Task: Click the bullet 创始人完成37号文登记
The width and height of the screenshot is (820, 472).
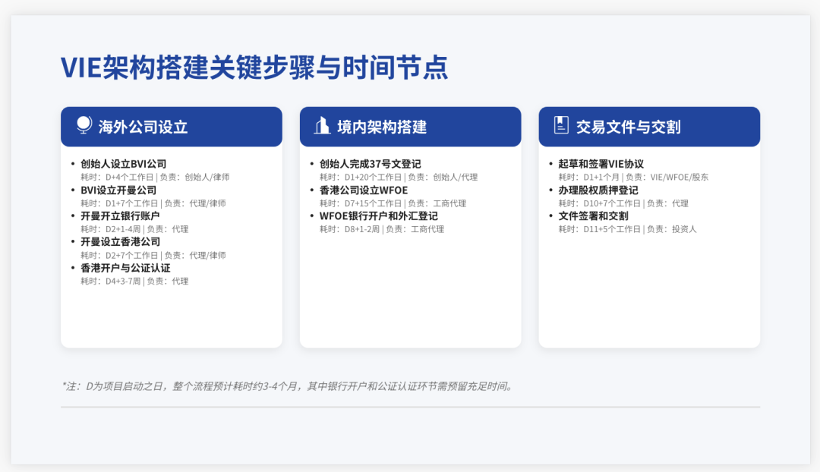Action: [371, 164]
